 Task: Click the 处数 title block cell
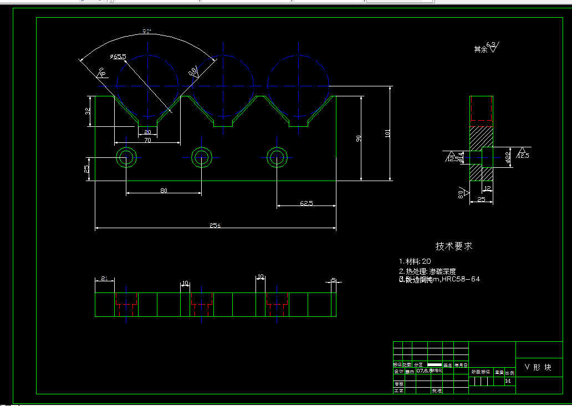[407, 365]
